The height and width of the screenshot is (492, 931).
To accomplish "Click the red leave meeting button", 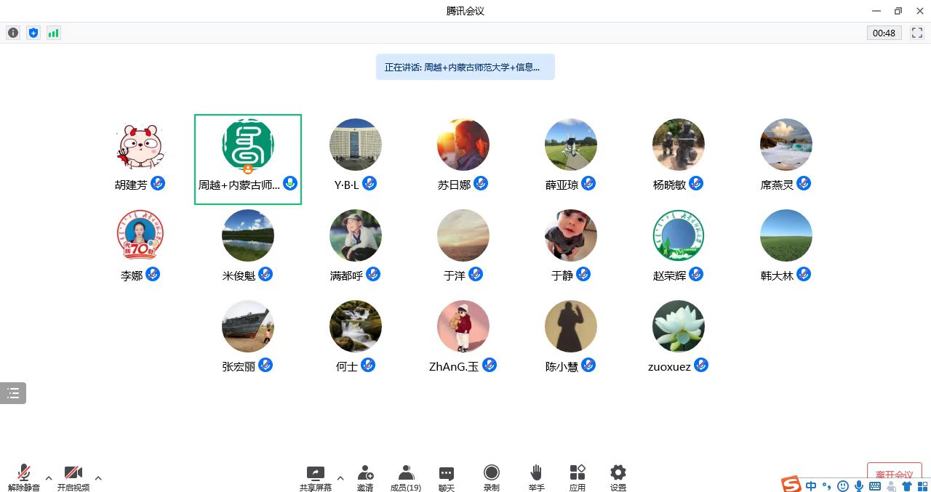I will tap(894, 475).
